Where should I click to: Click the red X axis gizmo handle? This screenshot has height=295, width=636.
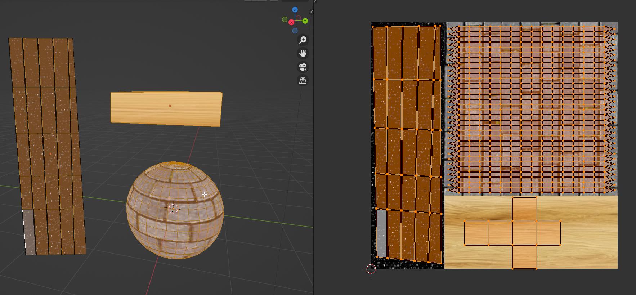pos(291,22)
